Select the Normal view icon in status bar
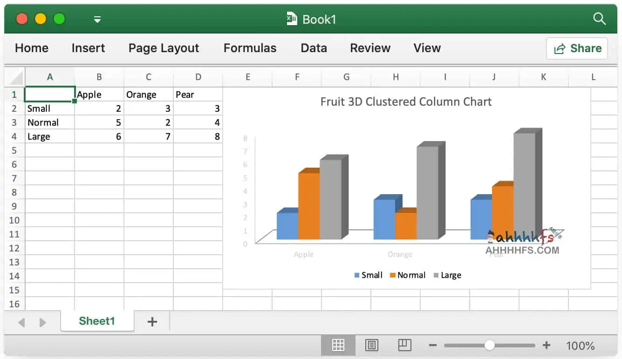622x359 pixels. pyautogui.click(x=338, y=345)
